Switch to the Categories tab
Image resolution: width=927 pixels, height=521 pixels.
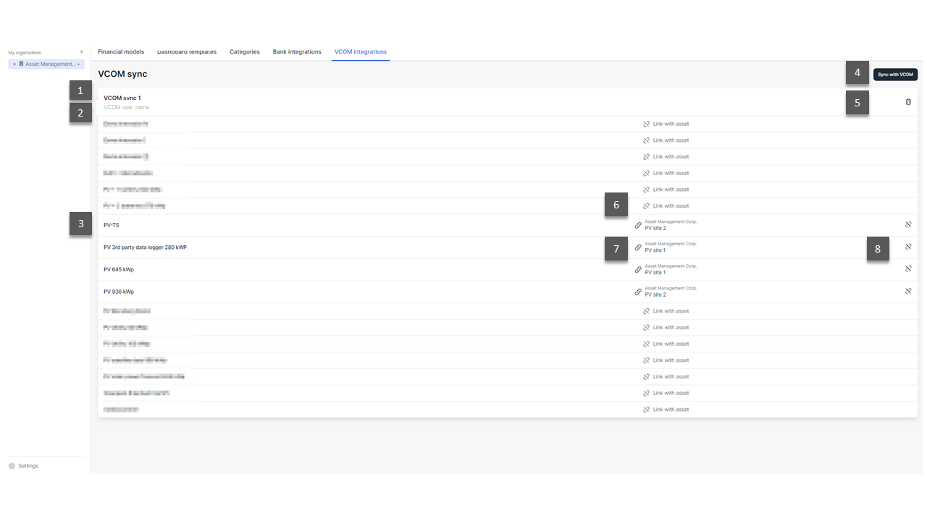pyautogui.click(x=245, y=52)
